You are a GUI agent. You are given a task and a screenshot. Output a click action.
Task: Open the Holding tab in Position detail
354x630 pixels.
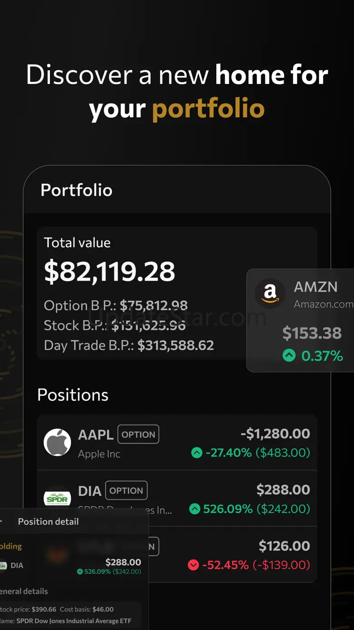[x=10, y=546]
